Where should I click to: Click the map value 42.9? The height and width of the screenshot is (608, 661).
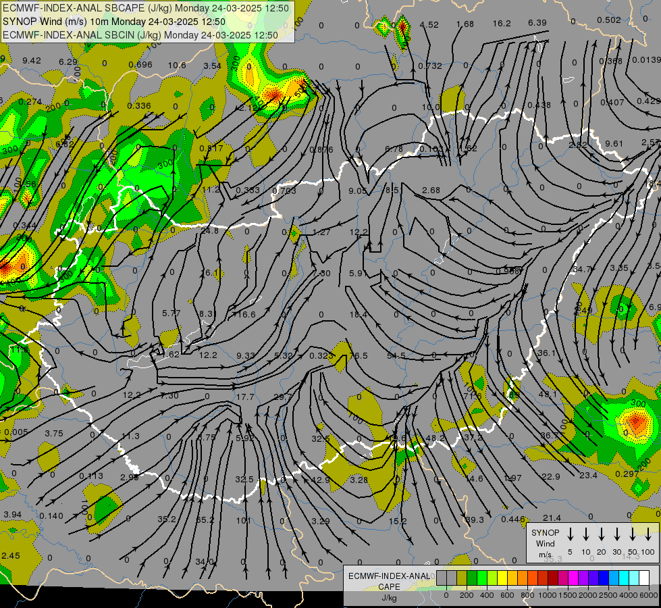321,480
